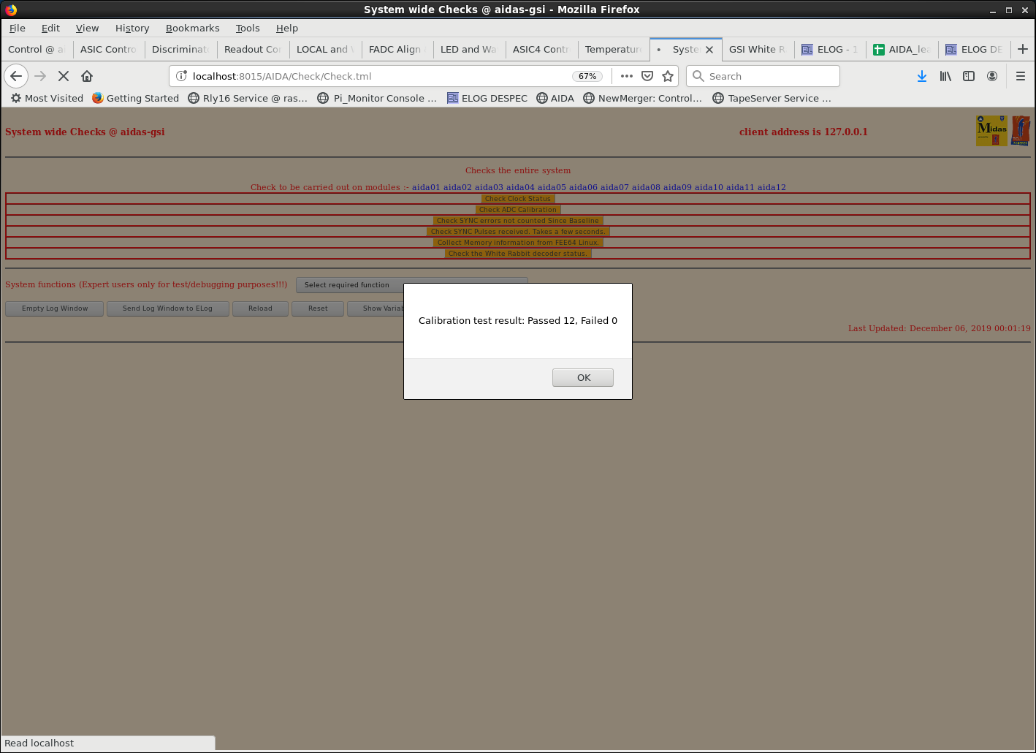Open the Library icon in toolbar

(x=945, y=76)
